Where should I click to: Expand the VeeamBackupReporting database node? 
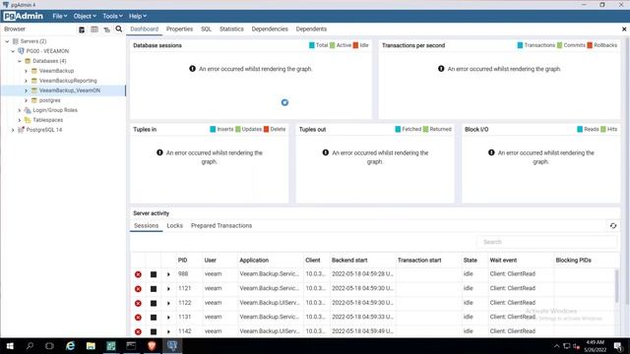[x=27, y=81]
